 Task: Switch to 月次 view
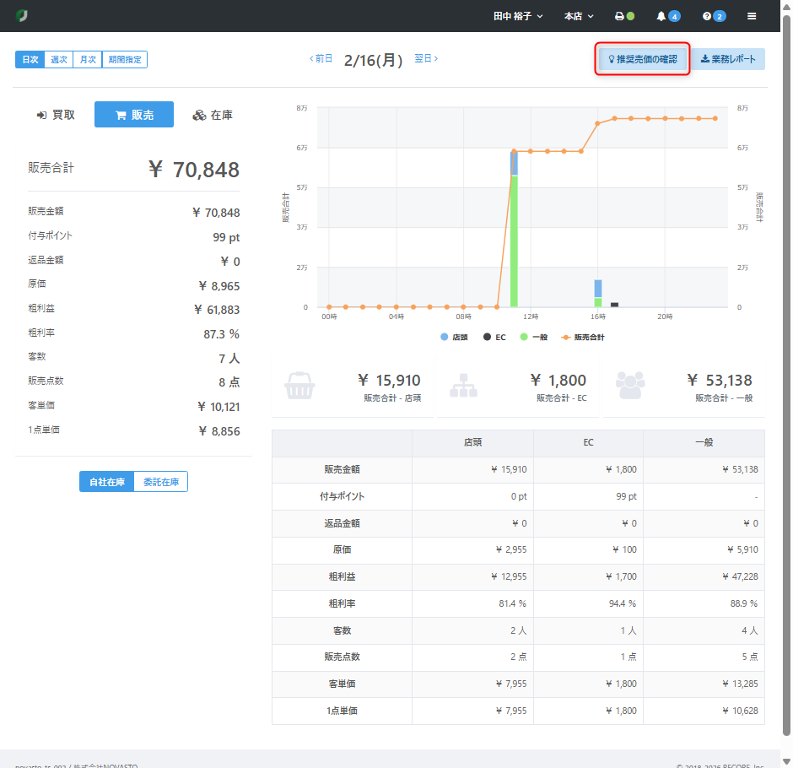point(88,59)
